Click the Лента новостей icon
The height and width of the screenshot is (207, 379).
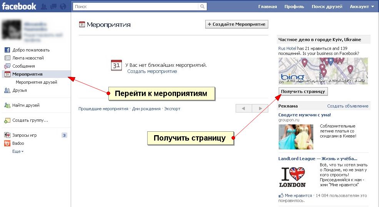point(7,58)
